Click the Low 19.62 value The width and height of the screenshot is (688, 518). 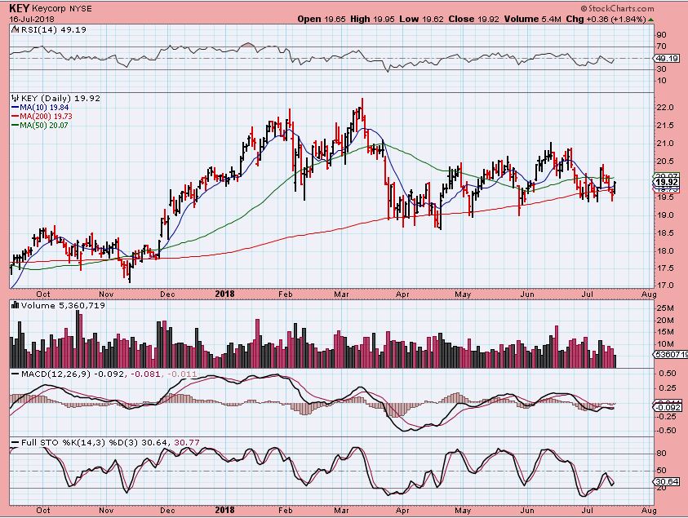coord(422,19)
